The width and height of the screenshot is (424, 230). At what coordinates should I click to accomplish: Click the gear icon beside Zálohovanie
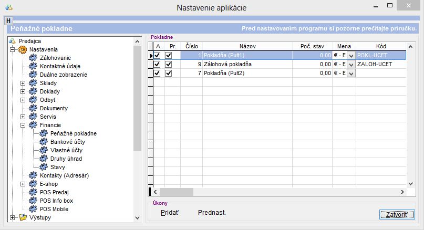coord(34,58)
